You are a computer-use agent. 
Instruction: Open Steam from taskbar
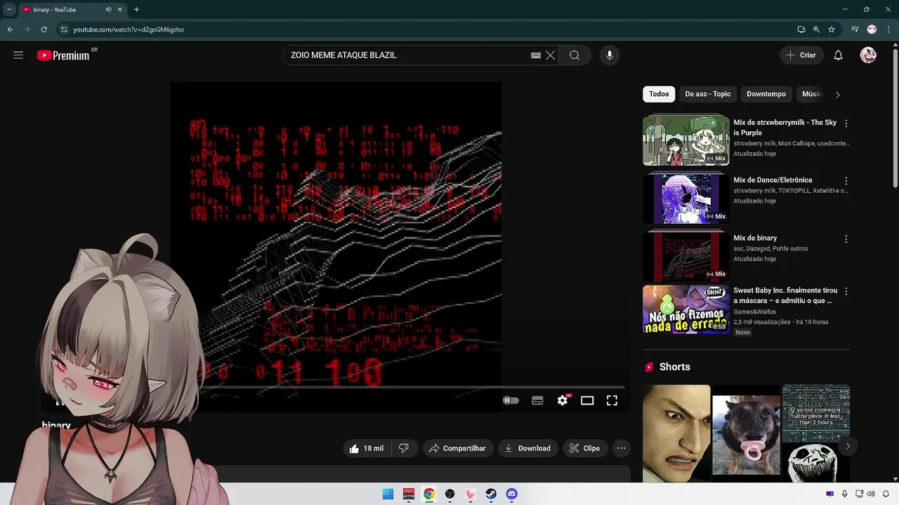click(x=491, y=494)
